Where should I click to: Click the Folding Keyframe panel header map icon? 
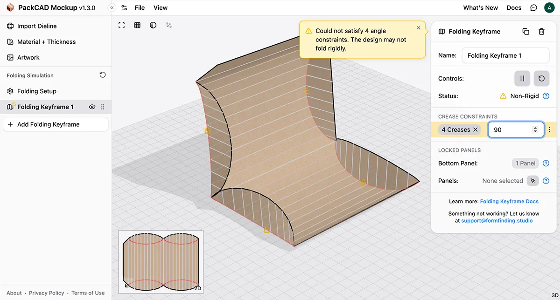tap(441, 32)
